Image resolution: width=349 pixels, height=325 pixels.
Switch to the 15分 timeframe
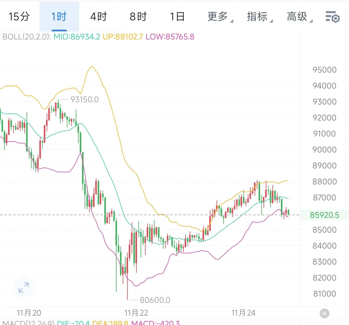[19, 17]
